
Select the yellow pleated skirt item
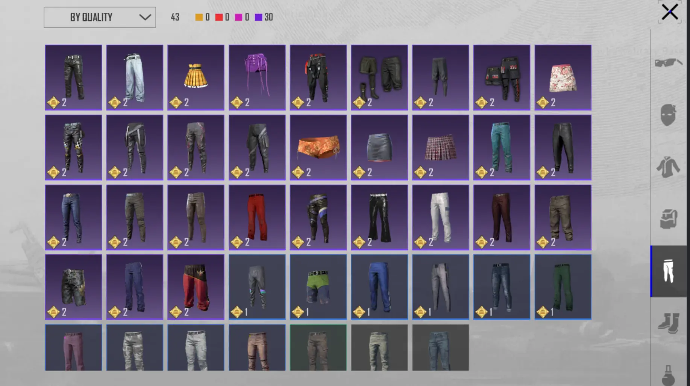click(x=196, y=78)
